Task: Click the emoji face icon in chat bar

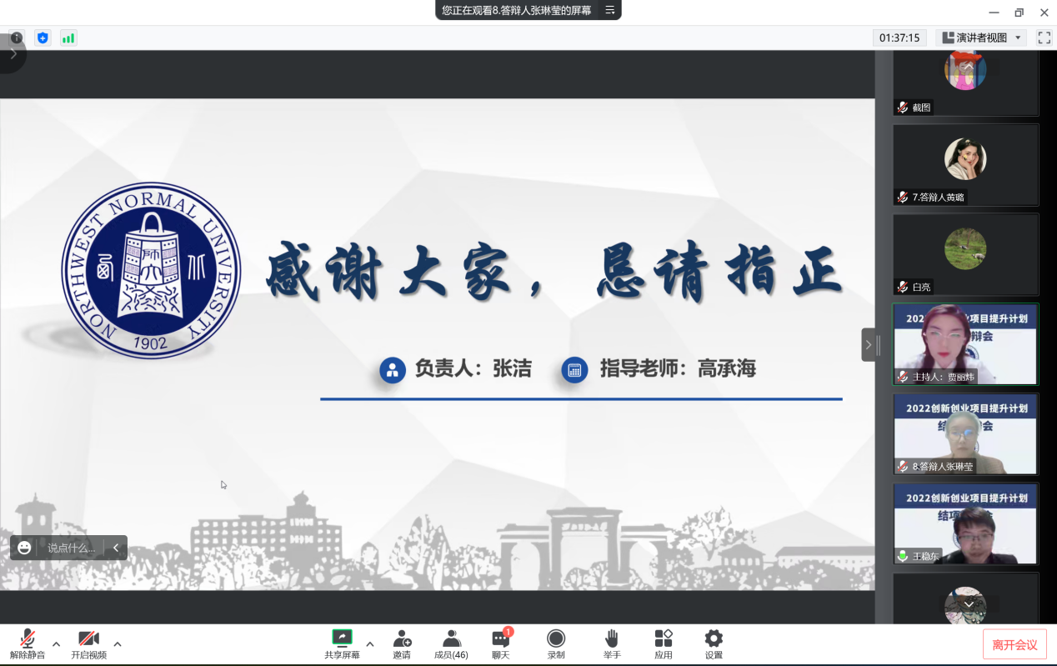Action: (24, 548)
